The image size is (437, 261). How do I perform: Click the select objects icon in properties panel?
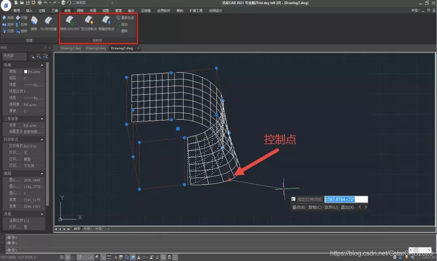tap(39, 57)
